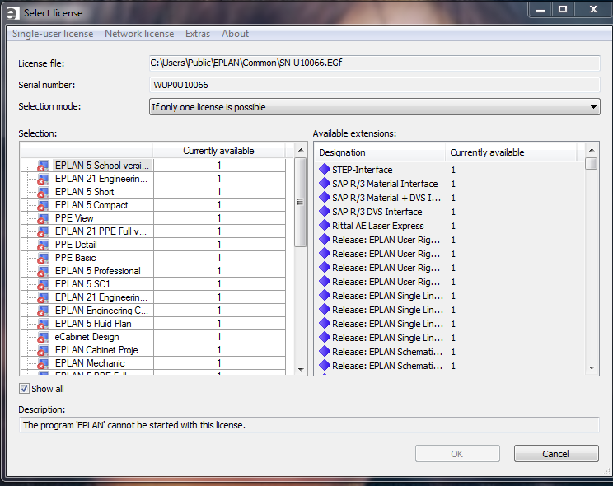Select the EPLAN 21 PPE Full v... row
Viewport: 613px width, 486px height.
coord(152,231)
